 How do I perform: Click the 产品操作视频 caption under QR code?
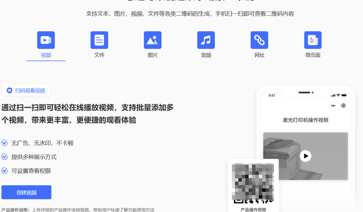tap(253, 209)
